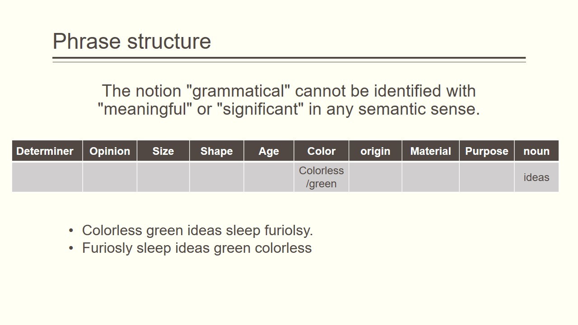The image size is (578, 325).
Task: Select the 'Shape' column header
Action: pos(217,151)
